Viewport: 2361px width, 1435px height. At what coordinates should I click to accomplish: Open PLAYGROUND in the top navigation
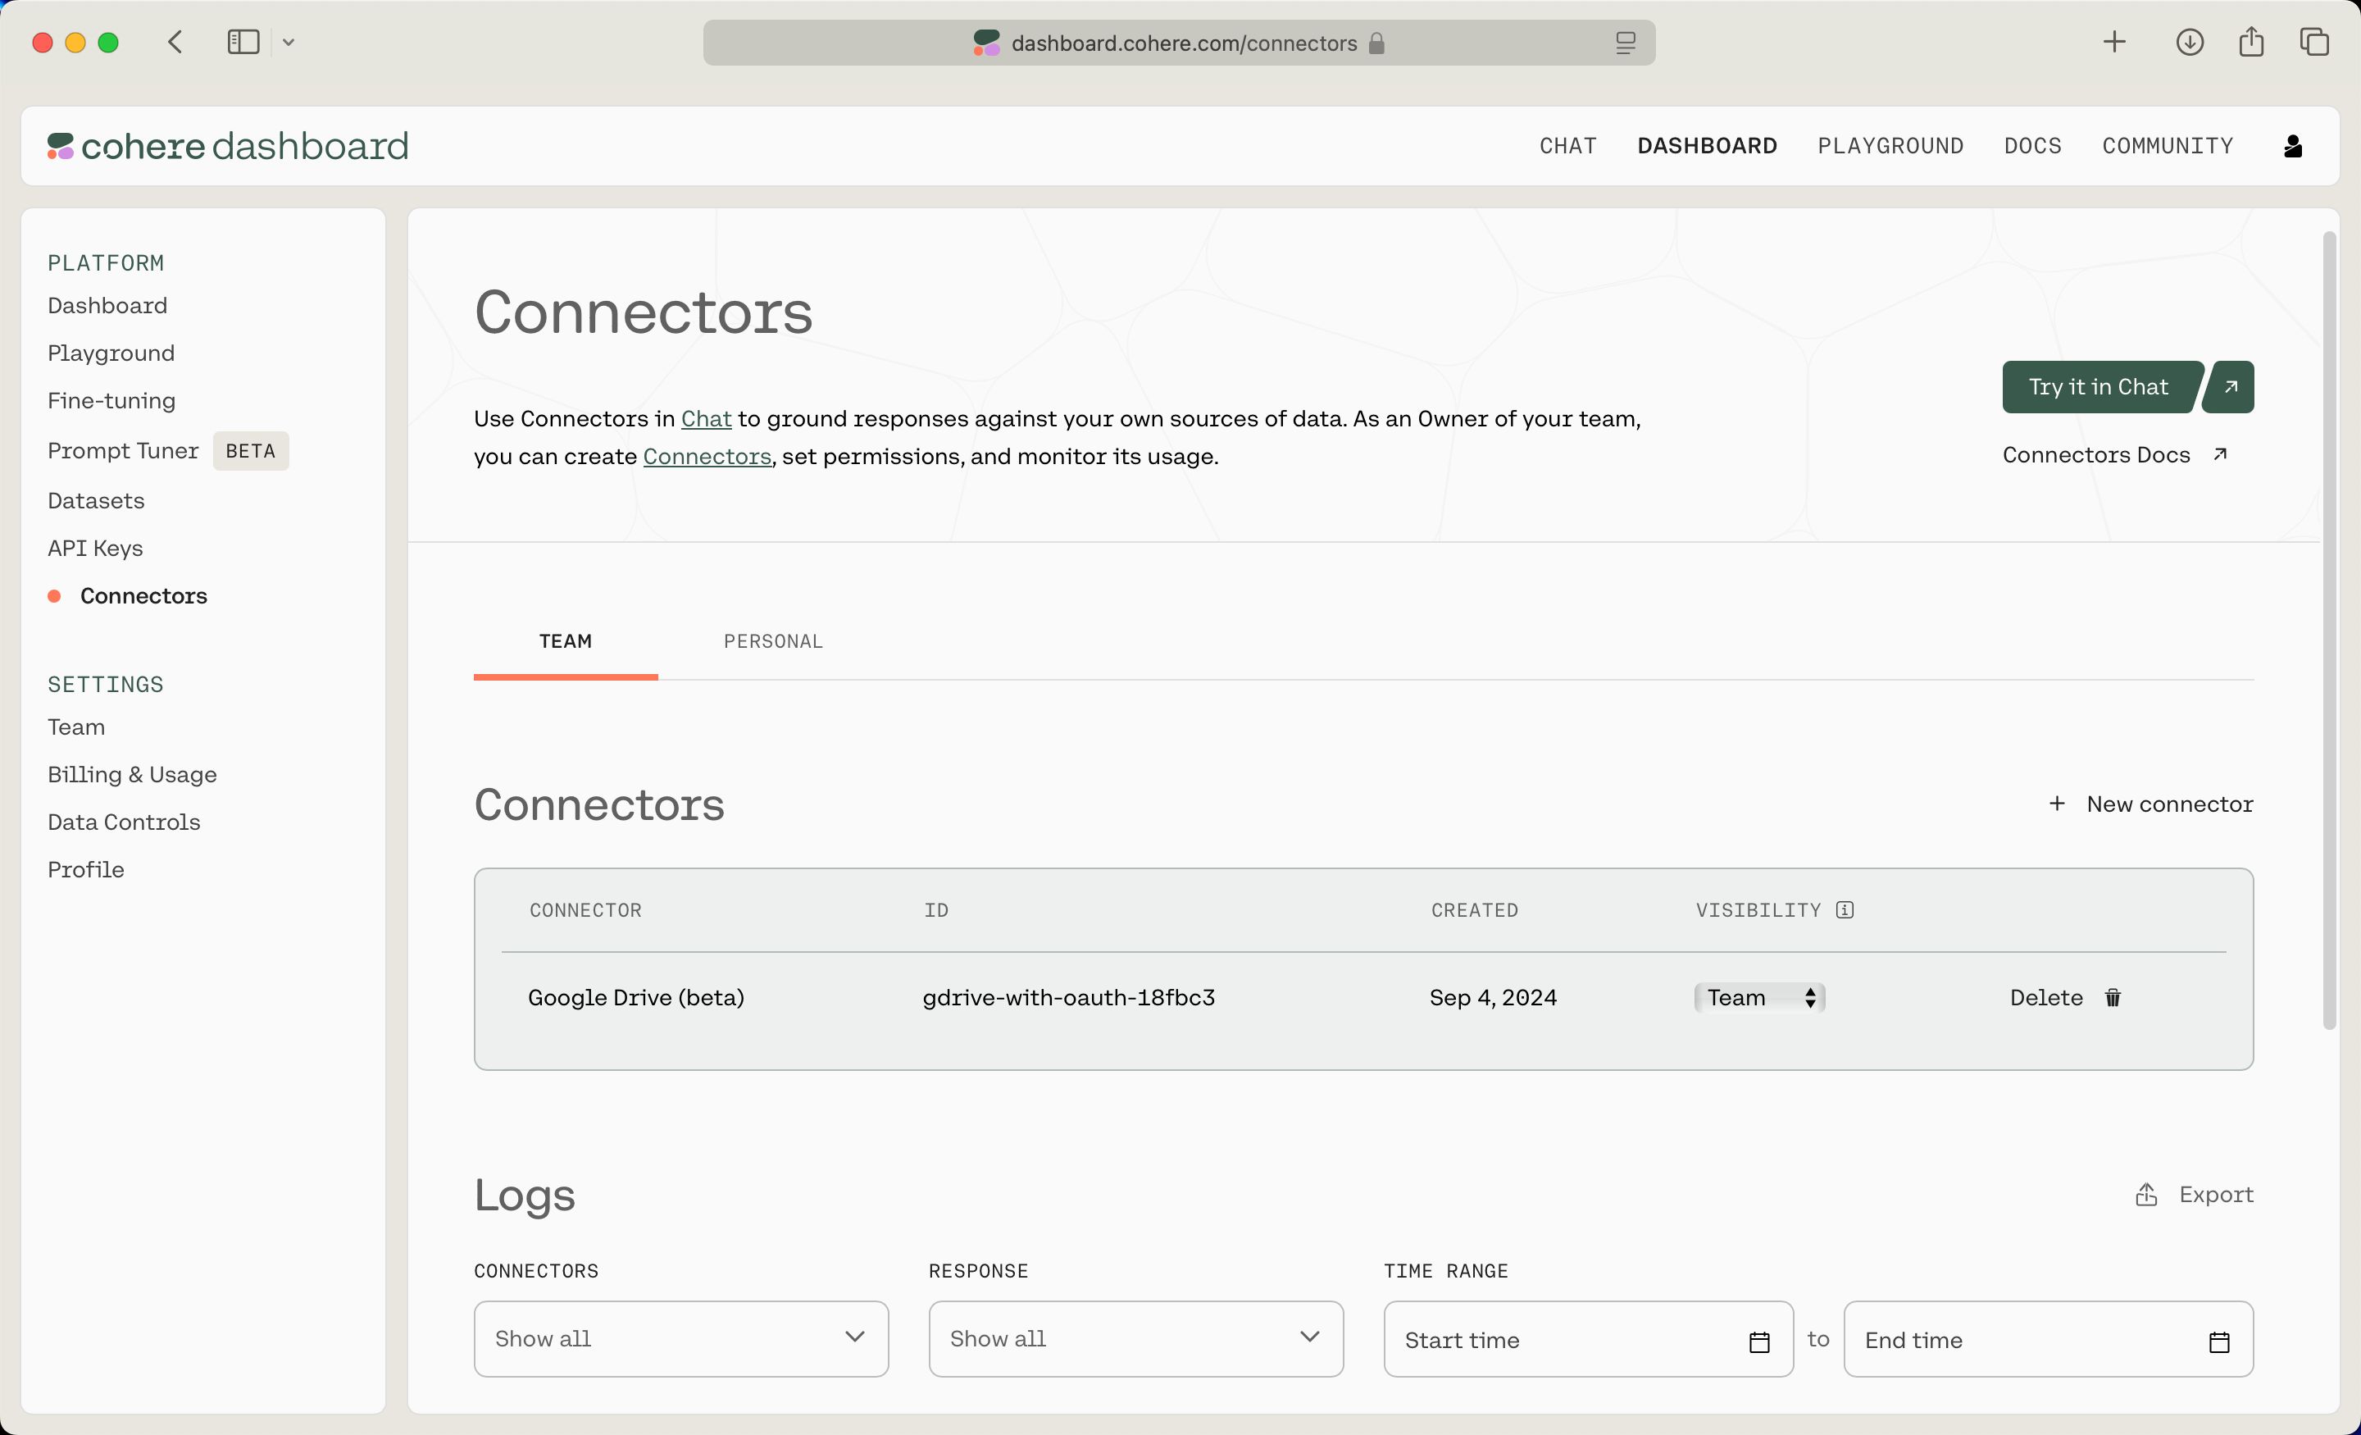point(1890,146)
